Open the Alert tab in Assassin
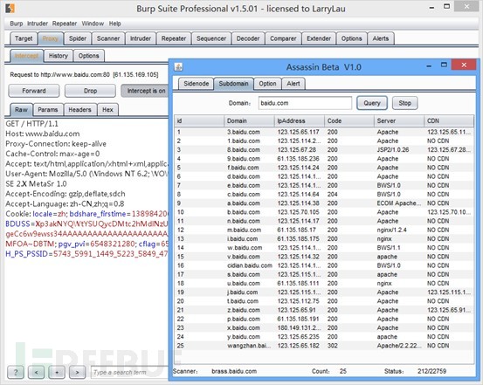 293,84
